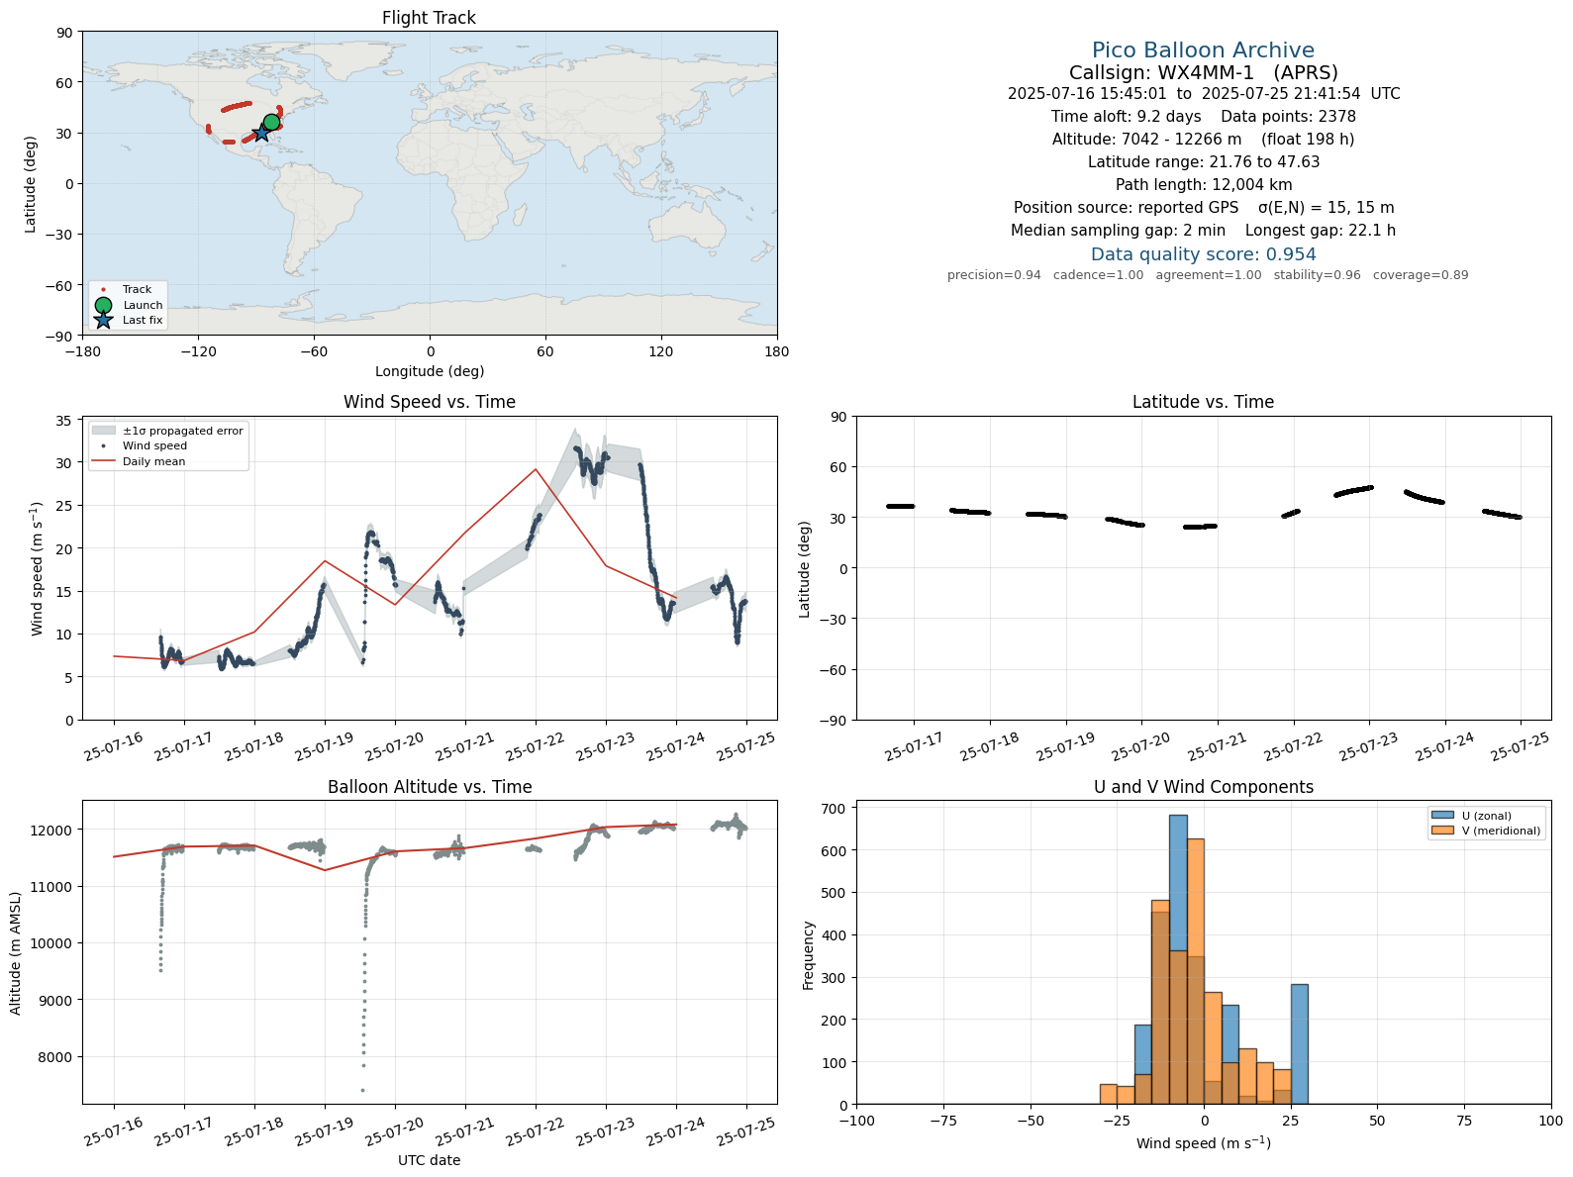
Task: Click the gray ±1σ propagated error legend swatch
Action: point(104,431)
